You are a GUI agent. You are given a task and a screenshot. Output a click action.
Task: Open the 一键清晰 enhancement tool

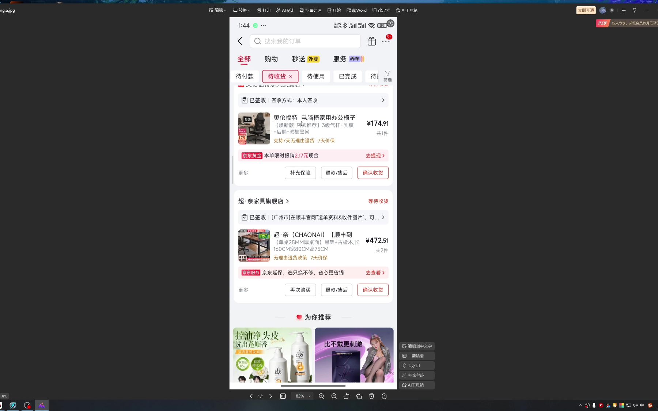coord(417,356)
